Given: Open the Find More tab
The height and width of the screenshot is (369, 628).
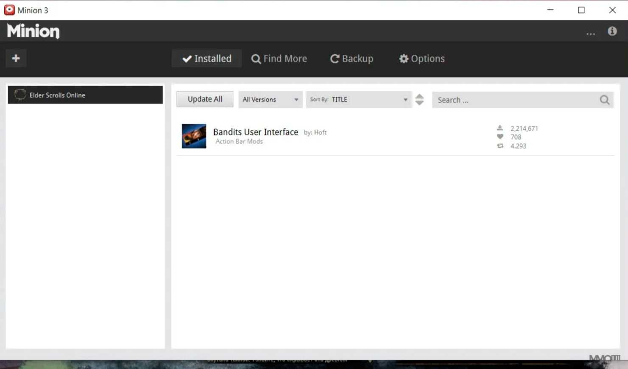Looking at the screenshot, I should [279, 59].
